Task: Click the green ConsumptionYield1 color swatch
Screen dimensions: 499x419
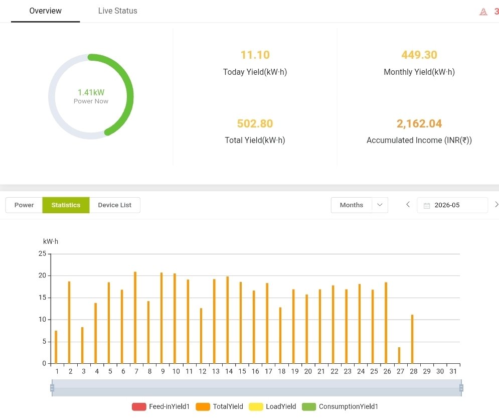Action: point(309,406)
